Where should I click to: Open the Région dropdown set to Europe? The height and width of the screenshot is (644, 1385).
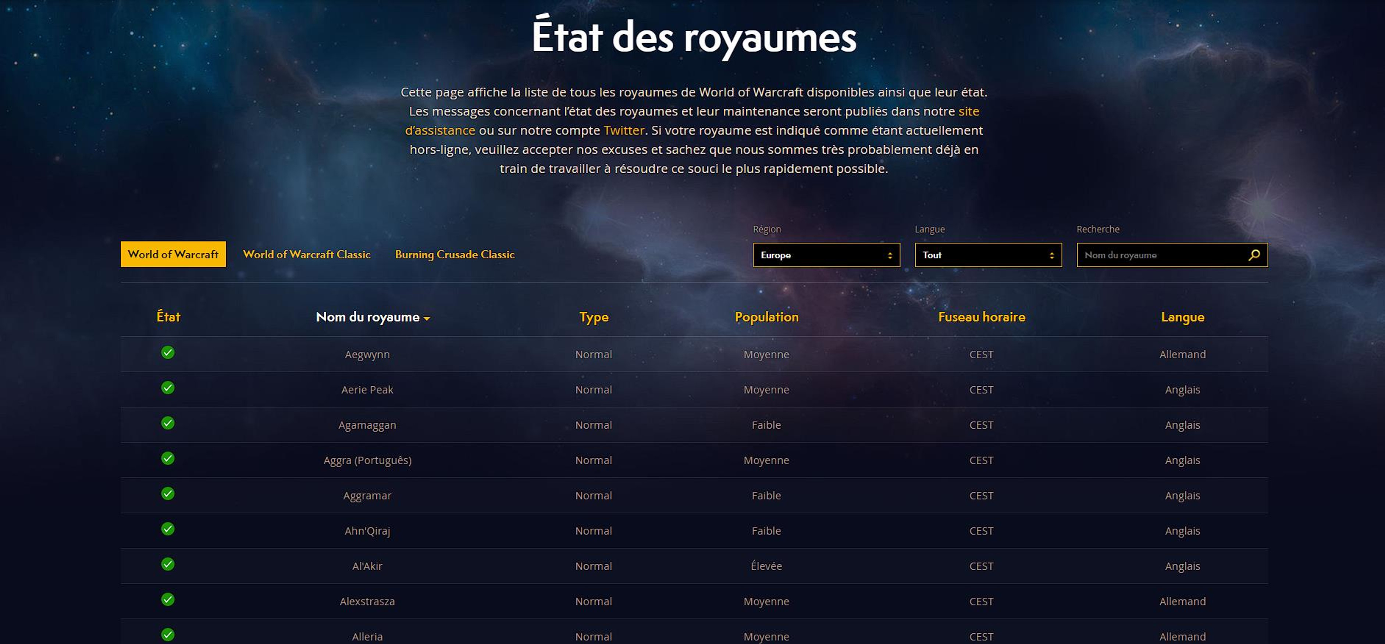(x=826, y=255)
